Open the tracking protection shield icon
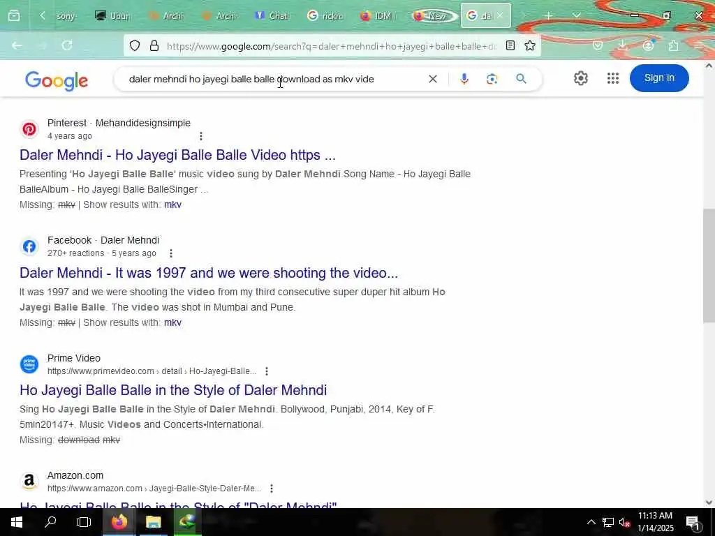This screenshot has width=715, height=536. [135, 45]
